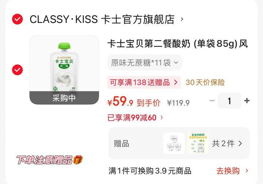
Task: Tap the 满1件可换购3.9元商品 offer text
Action: tap(150, 171)
